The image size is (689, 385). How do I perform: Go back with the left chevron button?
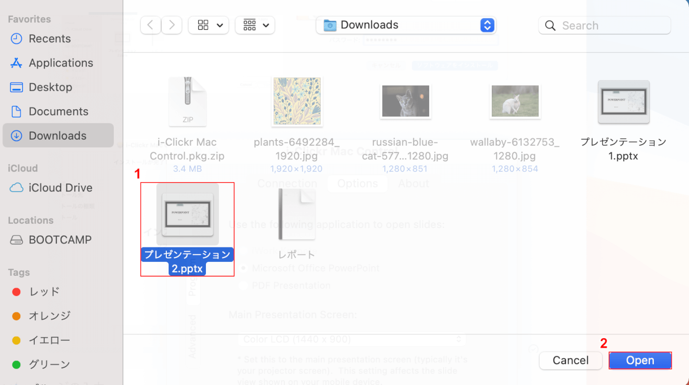point(151,25)
